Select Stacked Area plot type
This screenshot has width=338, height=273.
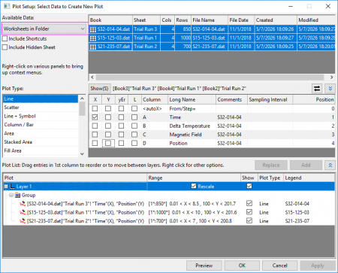coord(41,142)
